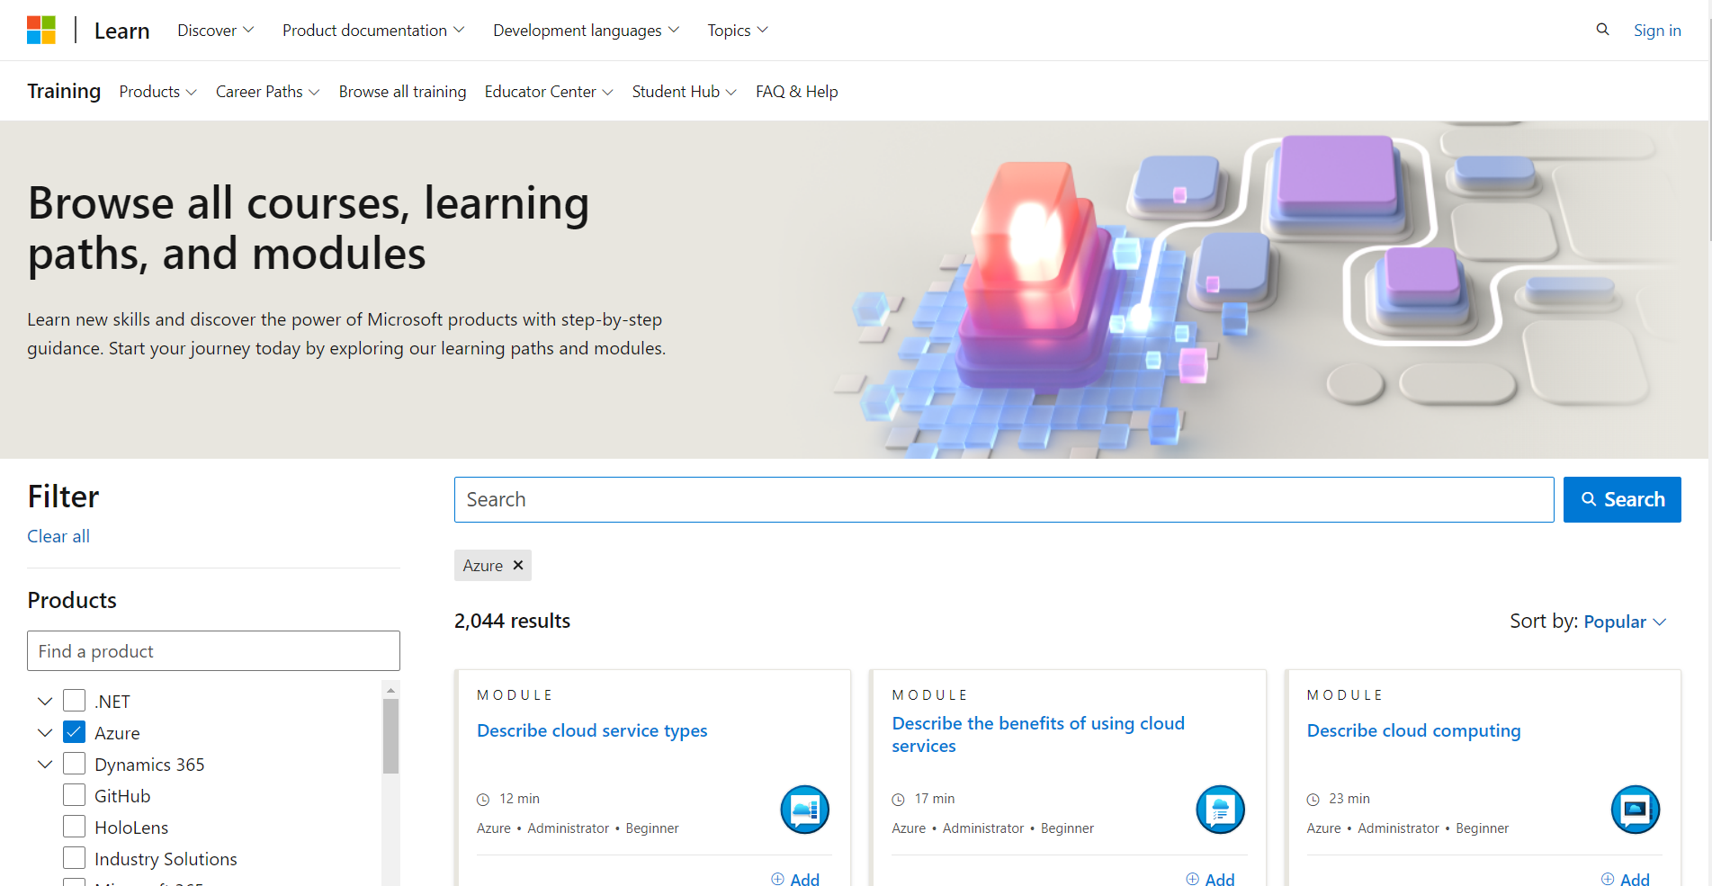Viewport: 1712px width, 886px height.
Task: Add Describe cloud computing to collection
Action: [x=1625, y=879]
